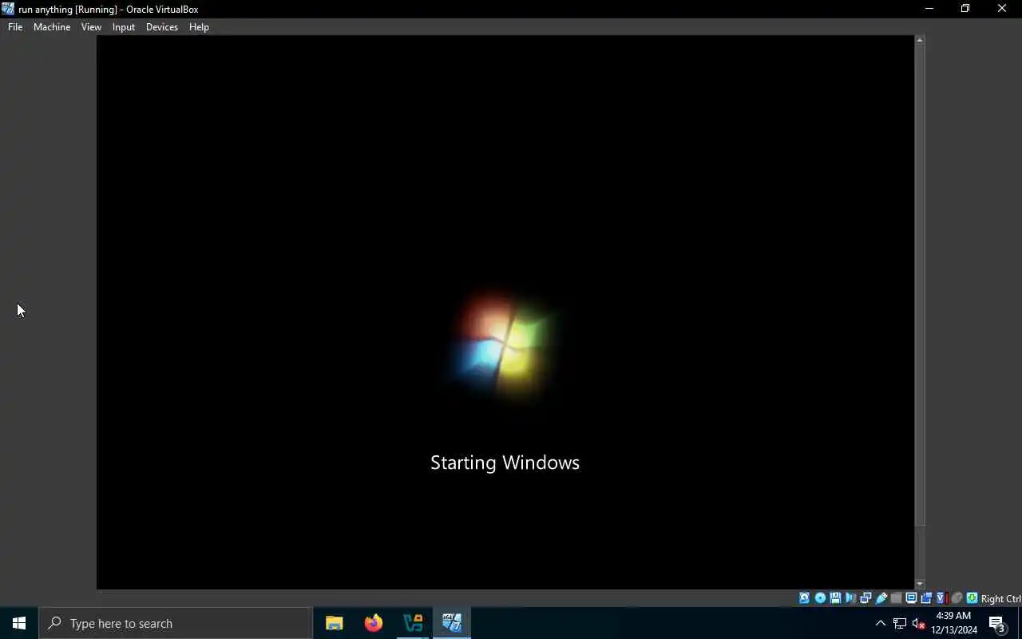Minimize the VirtualBox window
Image resolution: width=1022 pixels, height=639 pixels.
[929, 9]
